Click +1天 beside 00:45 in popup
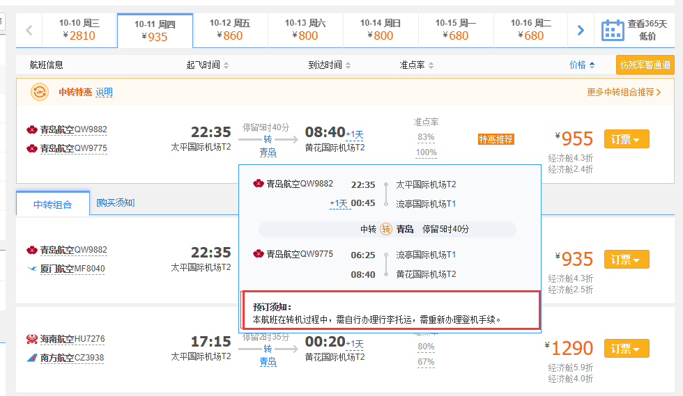Screen dimensions: 683x396 coord(339,204)
